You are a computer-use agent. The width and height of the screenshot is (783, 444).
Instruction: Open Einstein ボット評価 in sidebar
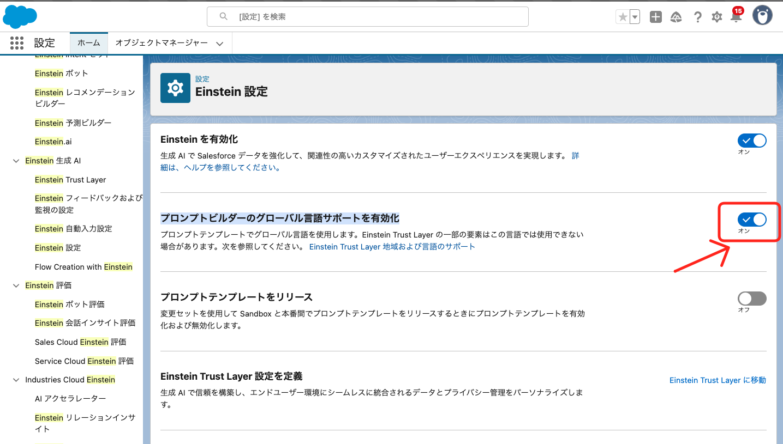(70, 305)
